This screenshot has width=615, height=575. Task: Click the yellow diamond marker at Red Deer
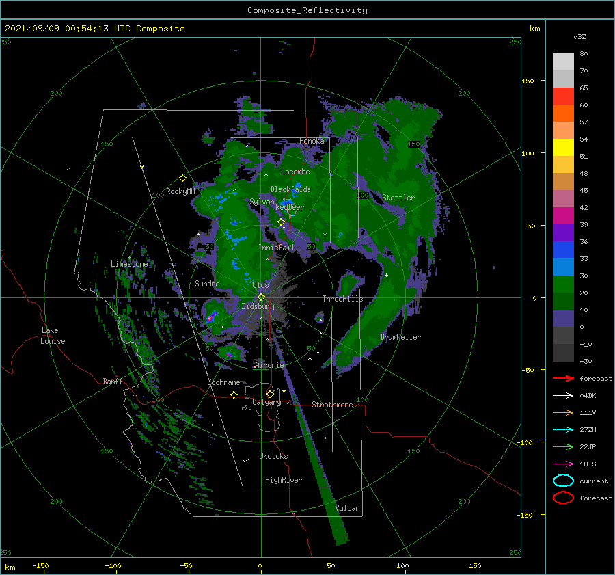pyautogui.click(x=282, y=222)
